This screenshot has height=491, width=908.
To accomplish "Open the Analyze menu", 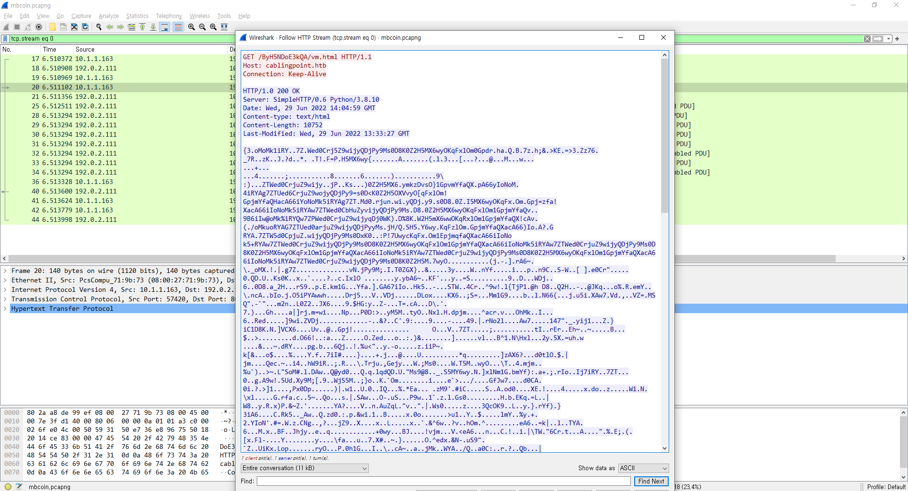I will 109,16.
